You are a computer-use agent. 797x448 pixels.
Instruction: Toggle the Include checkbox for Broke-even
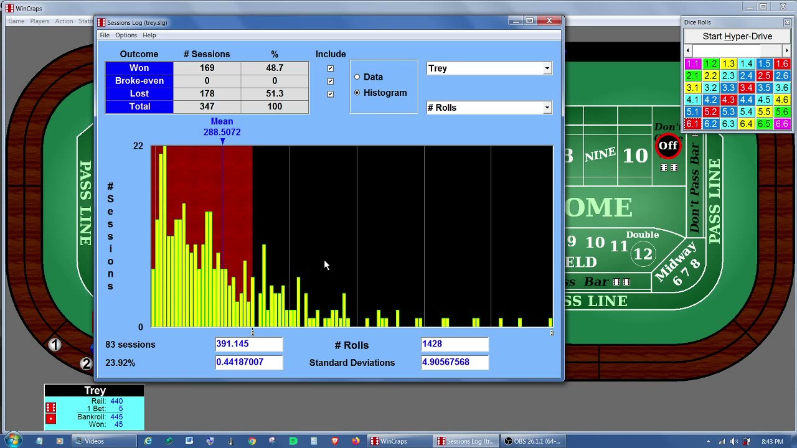click(330, 81)
